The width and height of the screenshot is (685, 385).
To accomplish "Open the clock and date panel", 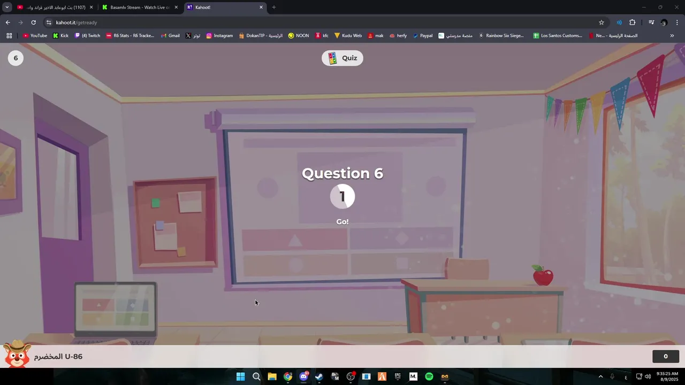I will pos(667,376).
